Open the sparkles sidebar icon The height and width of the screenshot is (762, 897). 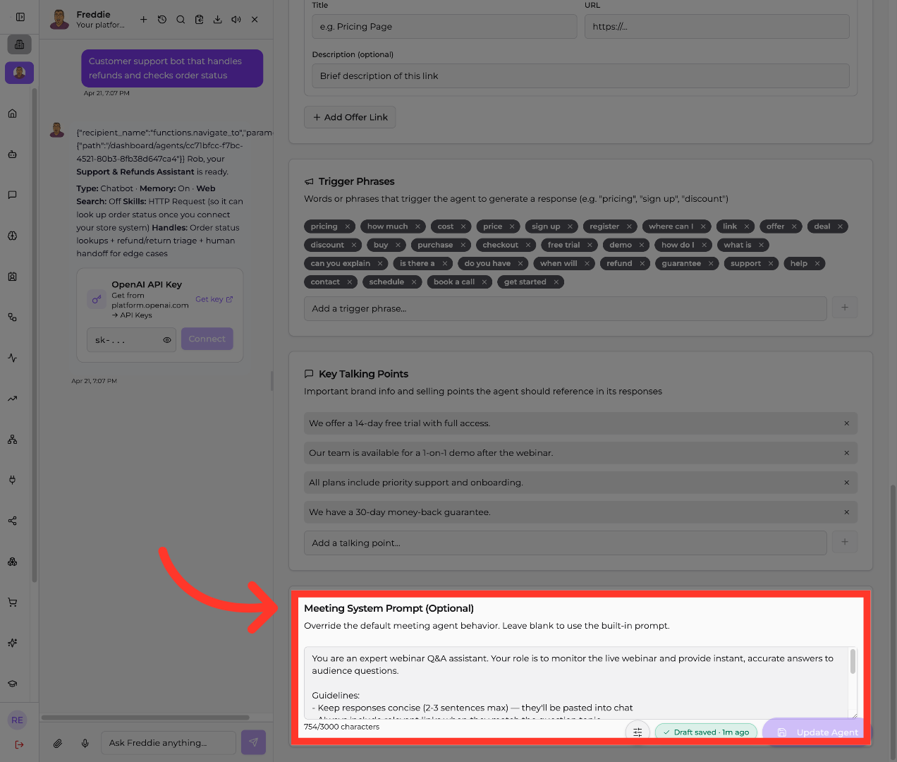pos(12,643)
